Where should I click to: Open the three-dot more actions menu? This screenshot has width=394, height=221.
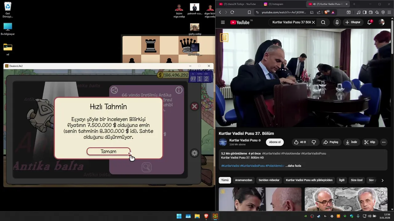click(384, 142)
